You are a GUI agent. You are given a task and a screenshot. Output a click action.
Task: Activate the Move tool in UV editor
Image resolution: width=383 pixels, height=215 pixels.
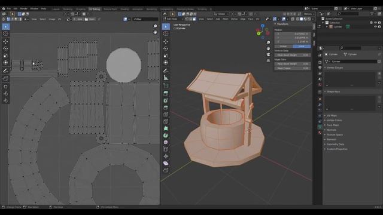click(x=5, y=42)
